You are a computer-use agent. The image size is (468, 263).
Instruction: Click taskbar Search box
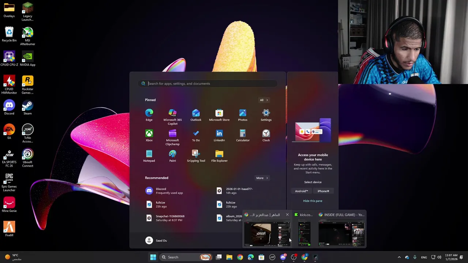coord(185,257)
